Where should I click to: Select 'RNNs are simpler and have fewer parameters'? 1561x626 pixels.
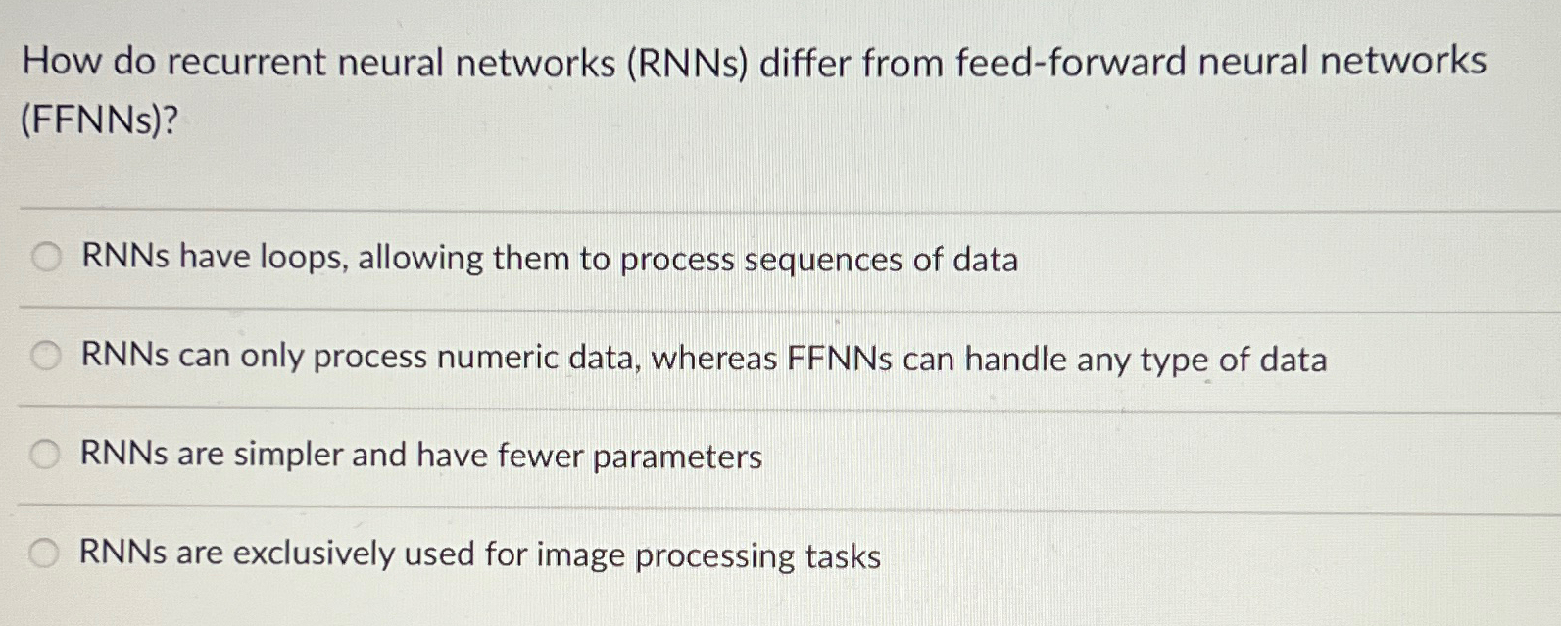coord(43,455)
